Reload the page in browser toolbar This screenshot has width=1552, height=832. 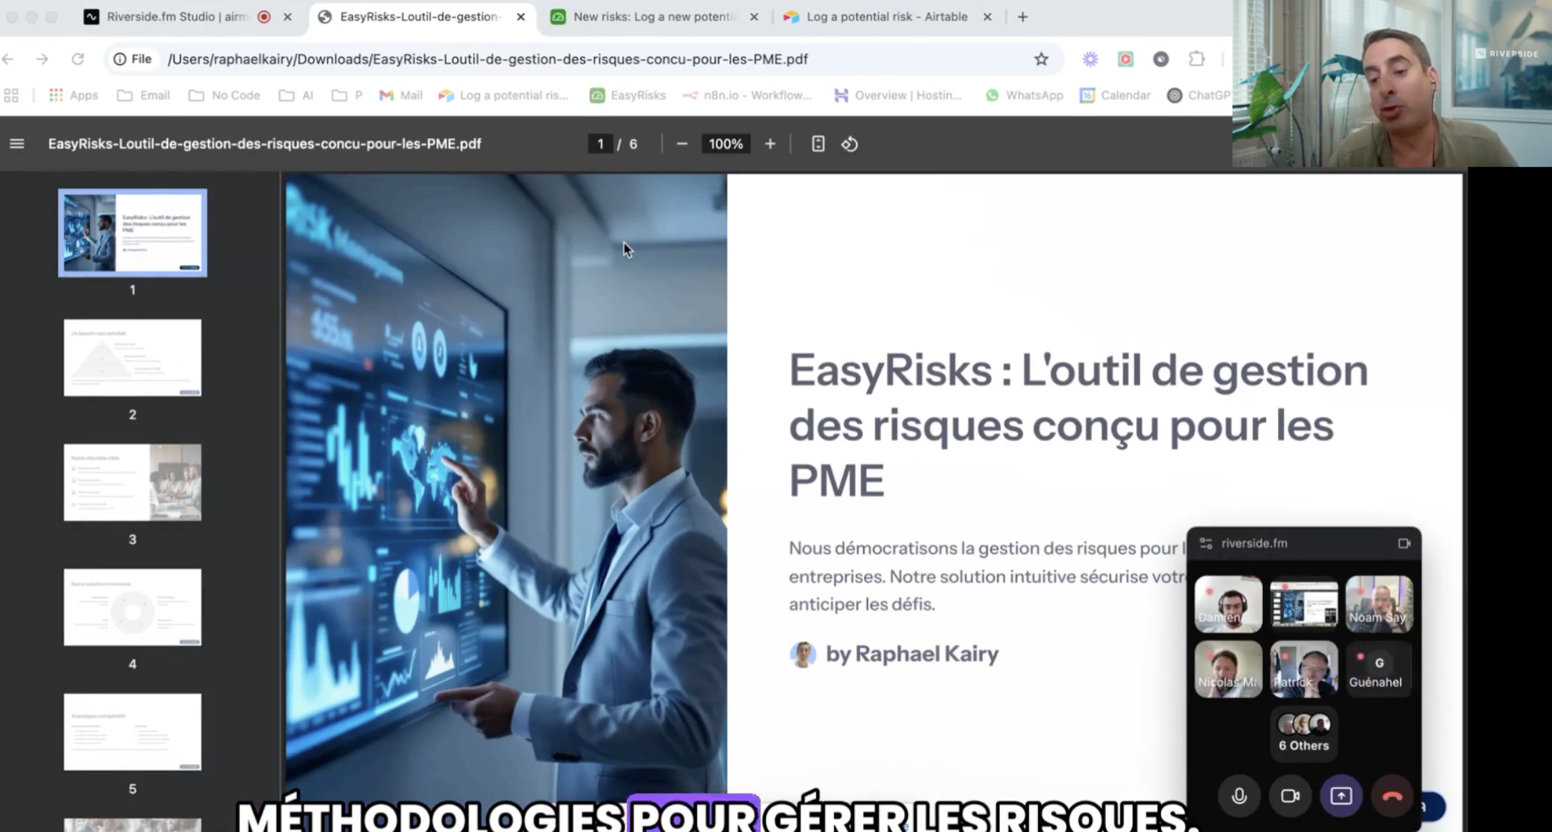click(x=77, y=59)
